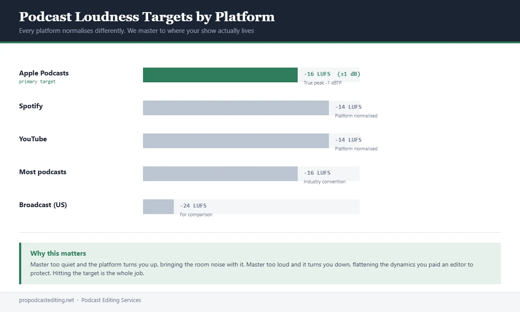Click the grey YouTube loudness bar
Viewport: 520px width, 312px height.
click(236, 141)
